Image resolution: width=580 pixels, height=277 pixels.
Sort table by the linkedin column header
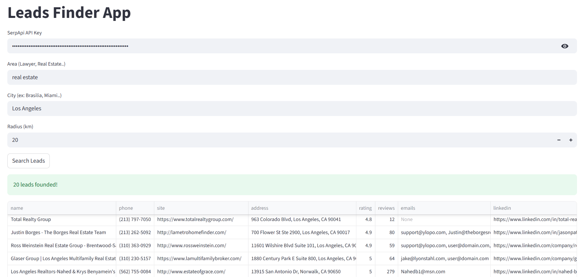tap(534, 208)
